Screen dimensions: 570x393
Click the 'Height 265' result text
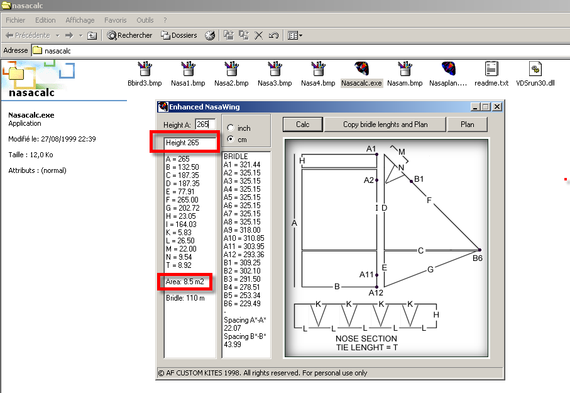click(x=182, y=143)
